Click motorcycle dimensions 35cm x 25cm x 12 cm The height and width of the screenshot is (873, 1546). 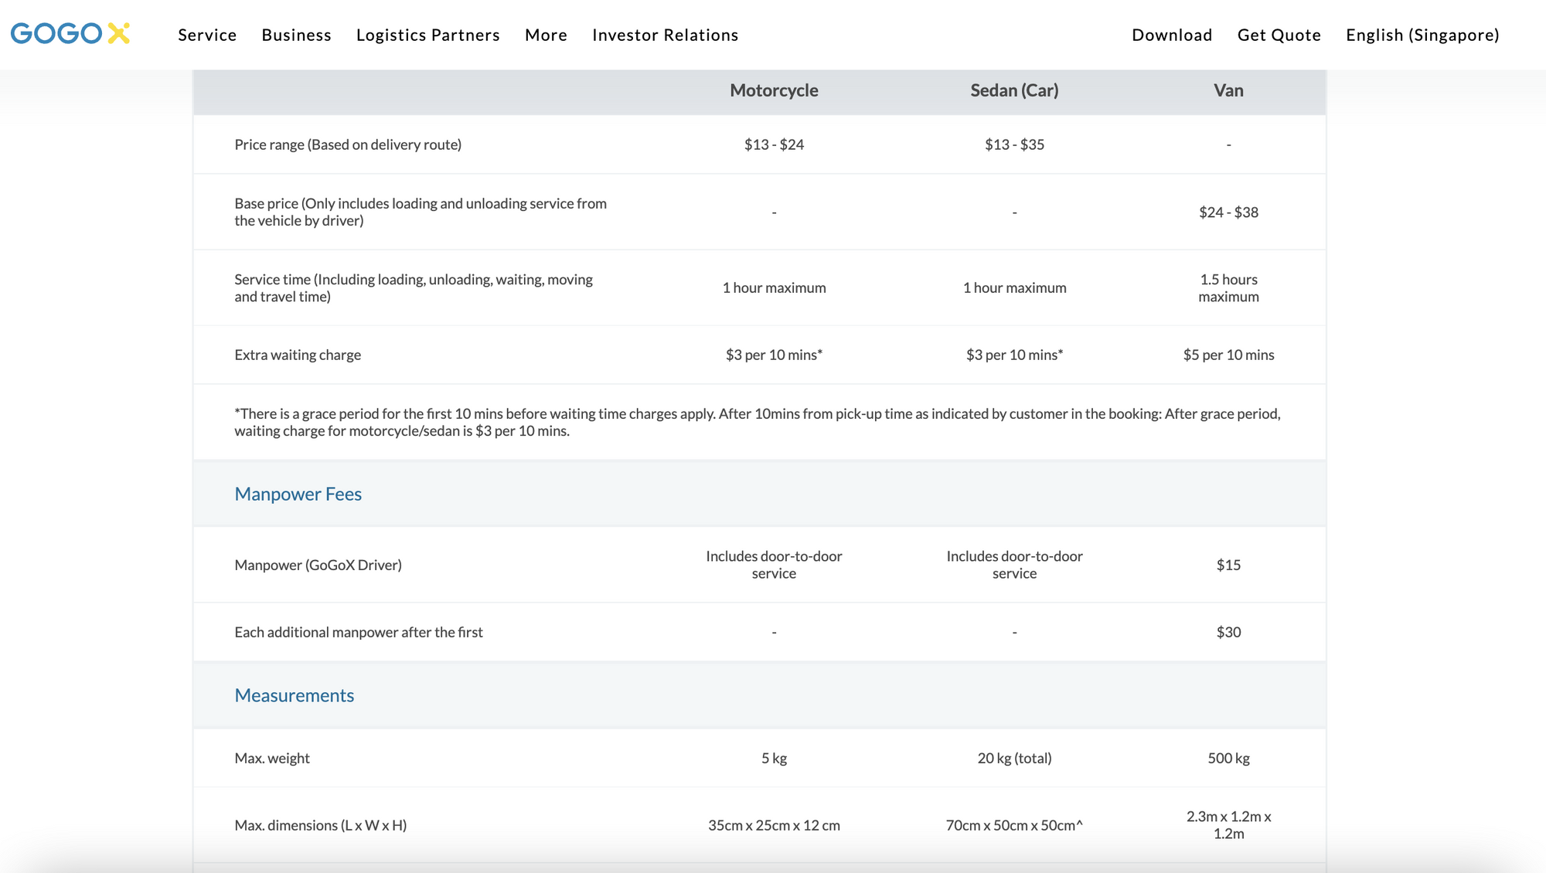pos(774,825)
